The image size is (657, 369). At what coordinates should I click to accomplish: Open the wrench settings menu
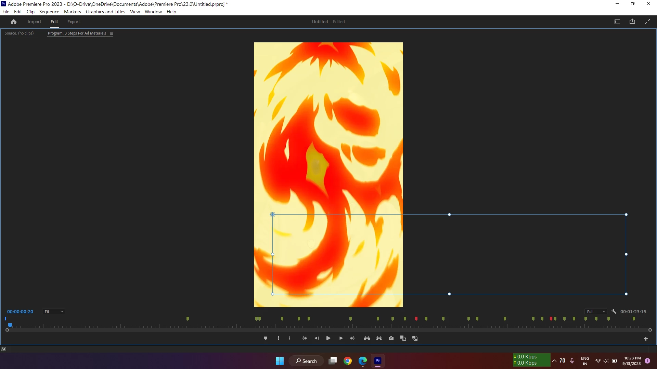point(614,312)
